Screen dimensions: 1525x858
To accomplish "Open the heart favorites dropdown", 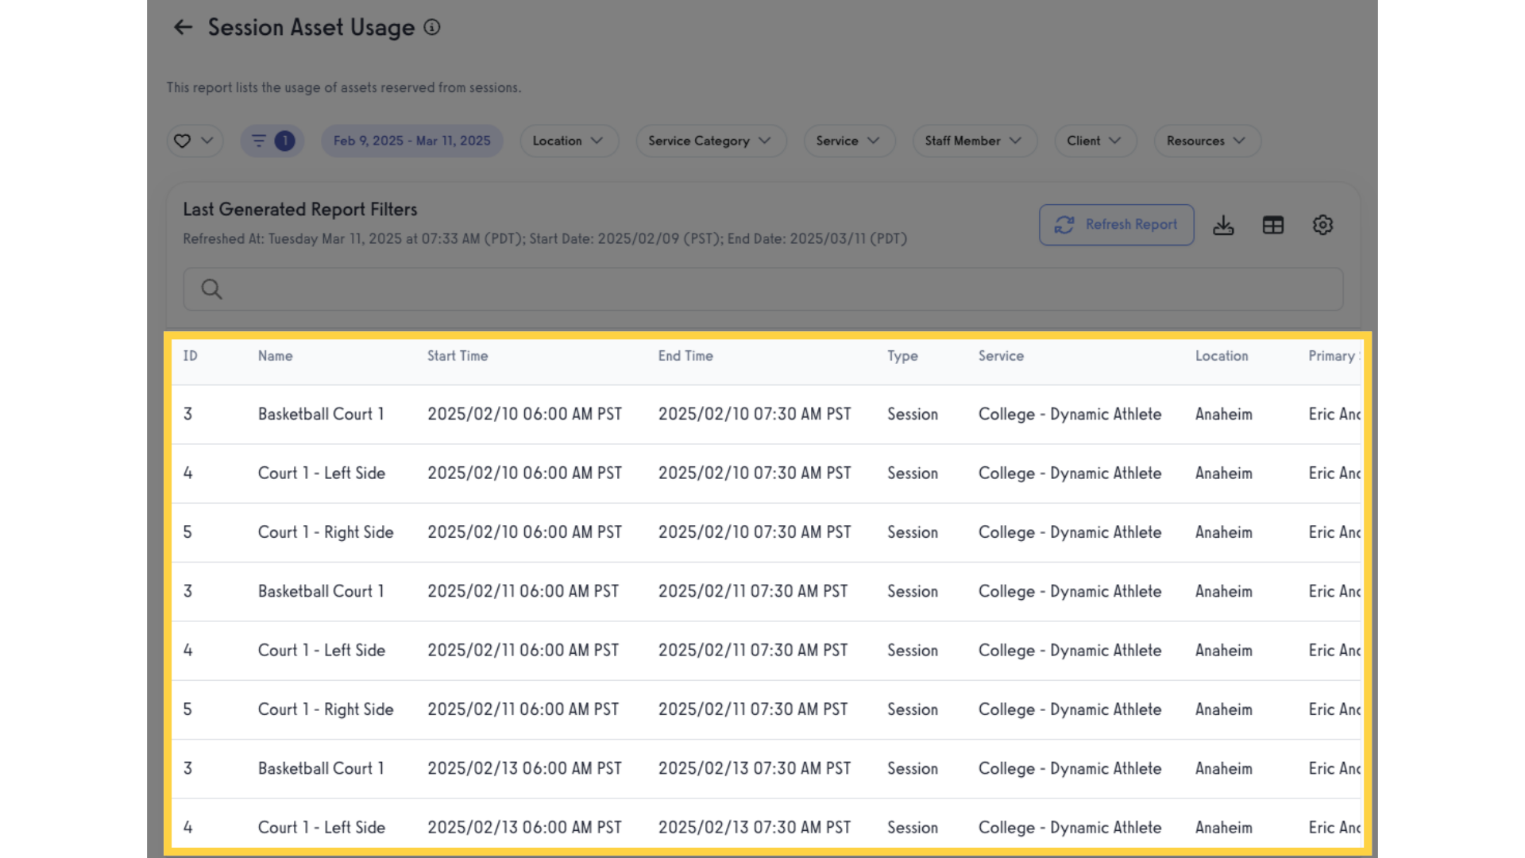I will click(x=194, y=141).
